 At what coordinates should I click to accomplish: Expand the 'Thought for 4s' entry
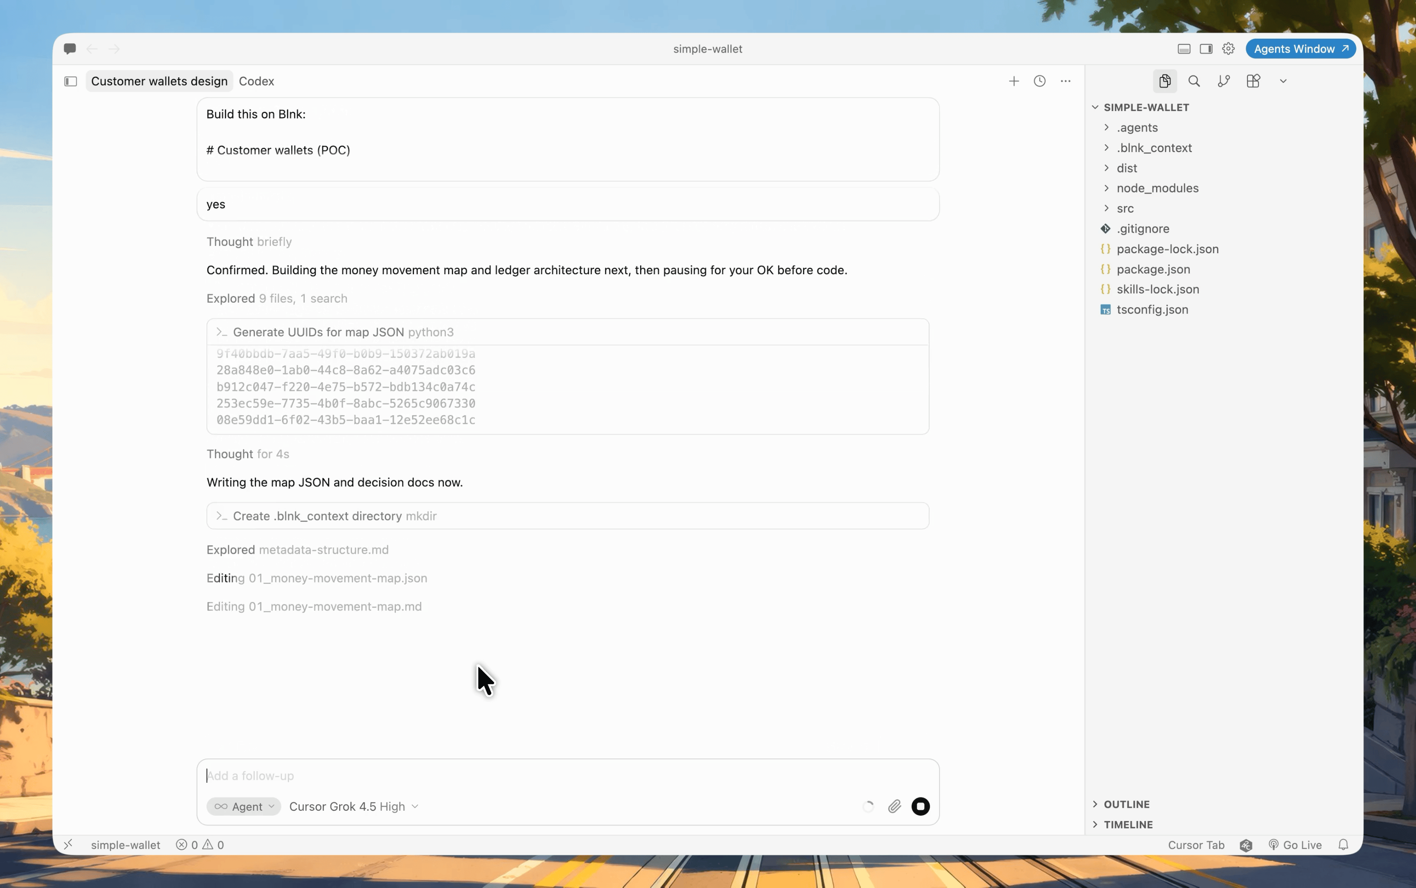point(247,454)
